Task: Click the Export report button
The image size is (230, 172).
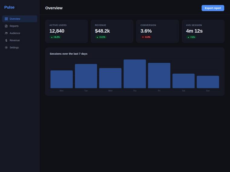Action: 213,8
